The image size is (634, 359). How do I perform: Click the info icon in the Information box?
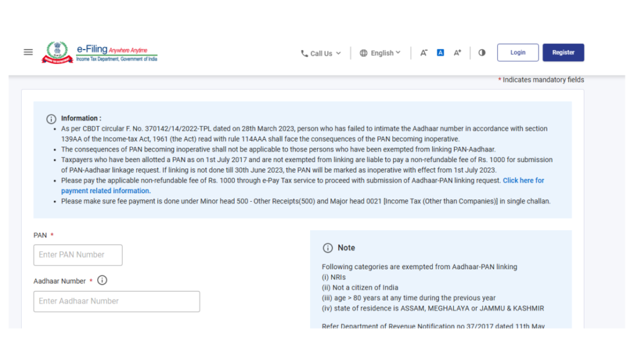[51, 119]
